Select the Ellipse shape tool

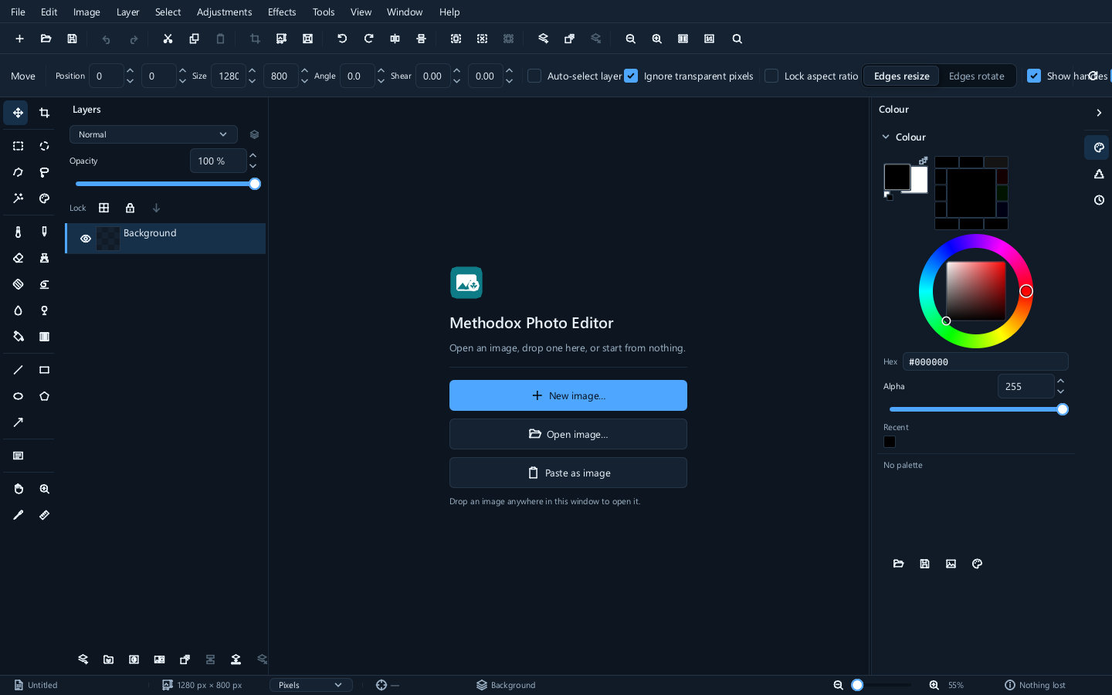[18, 396]
